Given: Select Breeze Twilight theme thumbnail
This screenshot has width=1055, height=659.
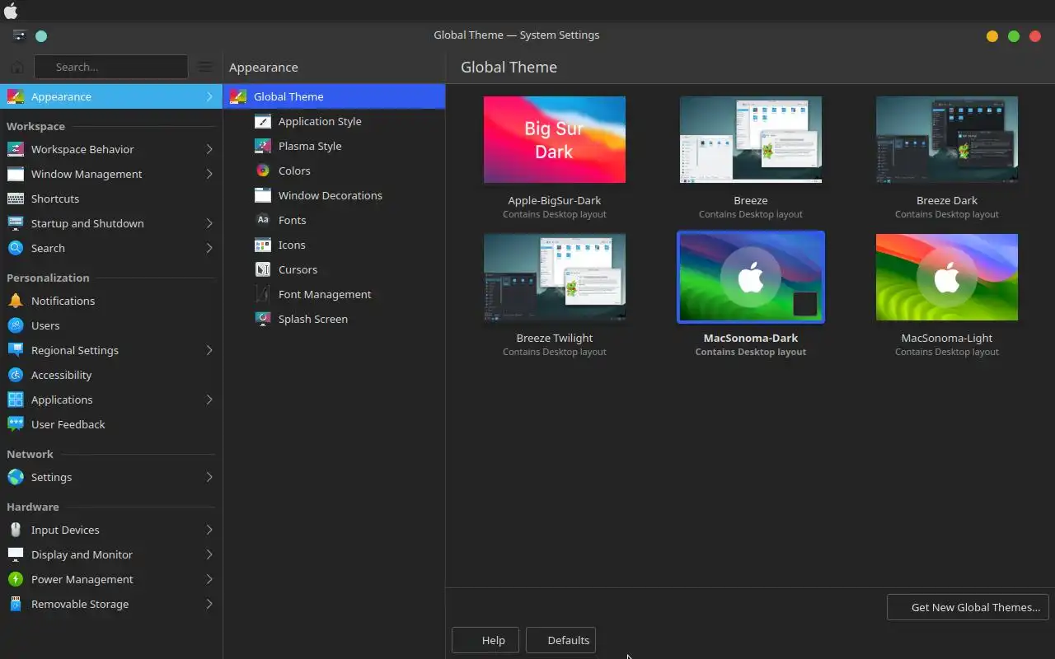Looking at the screenshot, I should (555, 277).
